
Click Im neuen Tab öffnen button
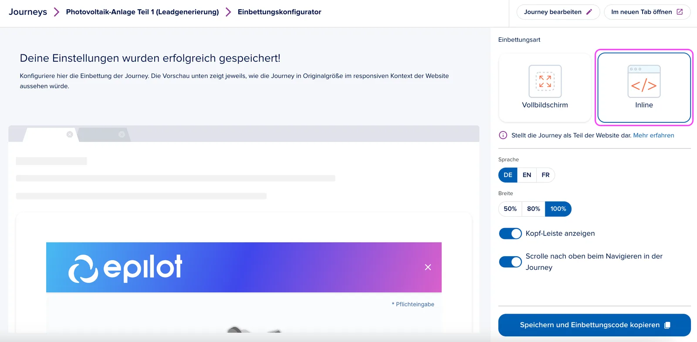click(647, 12)
